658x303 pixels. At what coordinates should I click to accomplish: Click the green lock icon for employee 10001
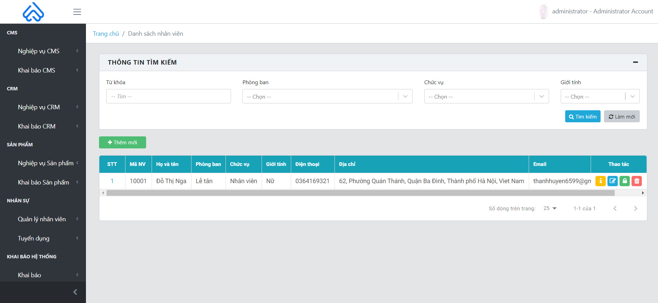coord(625,181)
